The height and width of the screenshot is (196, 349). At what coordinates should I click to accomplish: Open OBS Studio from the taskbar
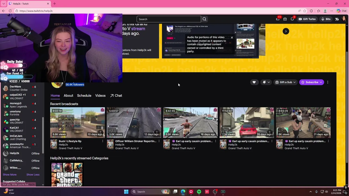point(215,192)
